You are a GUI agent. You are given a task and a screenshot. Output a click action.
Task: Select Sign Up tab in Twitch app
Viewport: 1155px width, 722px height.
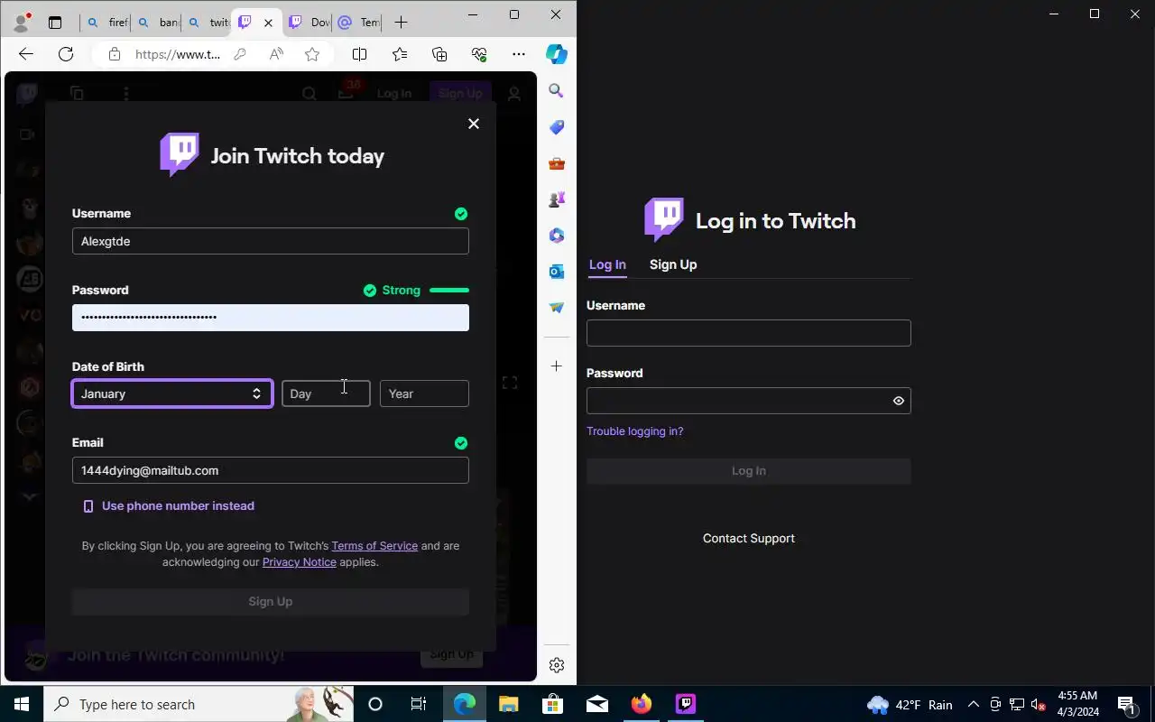click(673, 264)
